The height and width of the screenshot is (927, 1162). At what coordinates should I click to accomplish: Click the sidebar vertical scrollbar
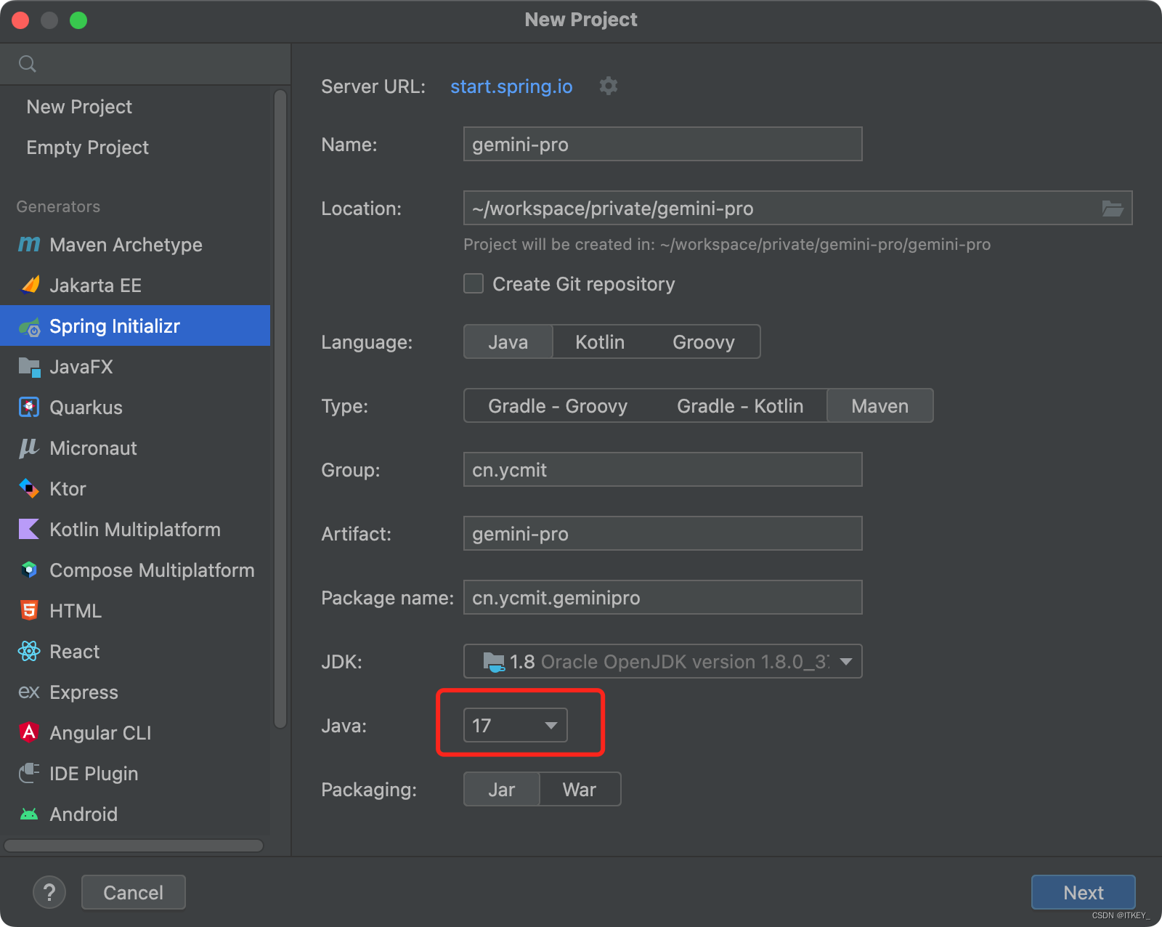(x=280, y=409)
